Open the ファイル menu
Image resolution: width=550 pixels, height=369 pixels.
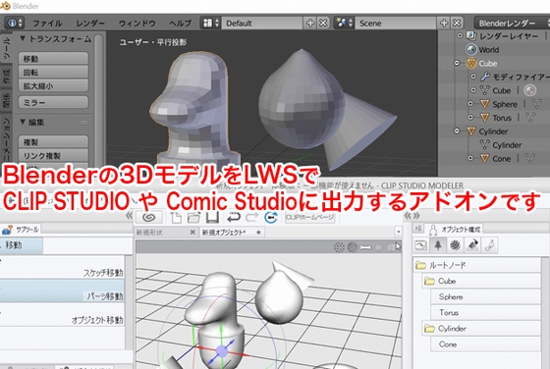pyautogui.click(x=47, y=24)
